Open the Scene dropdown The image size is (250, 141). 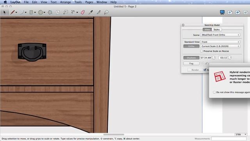click(220, 35)
